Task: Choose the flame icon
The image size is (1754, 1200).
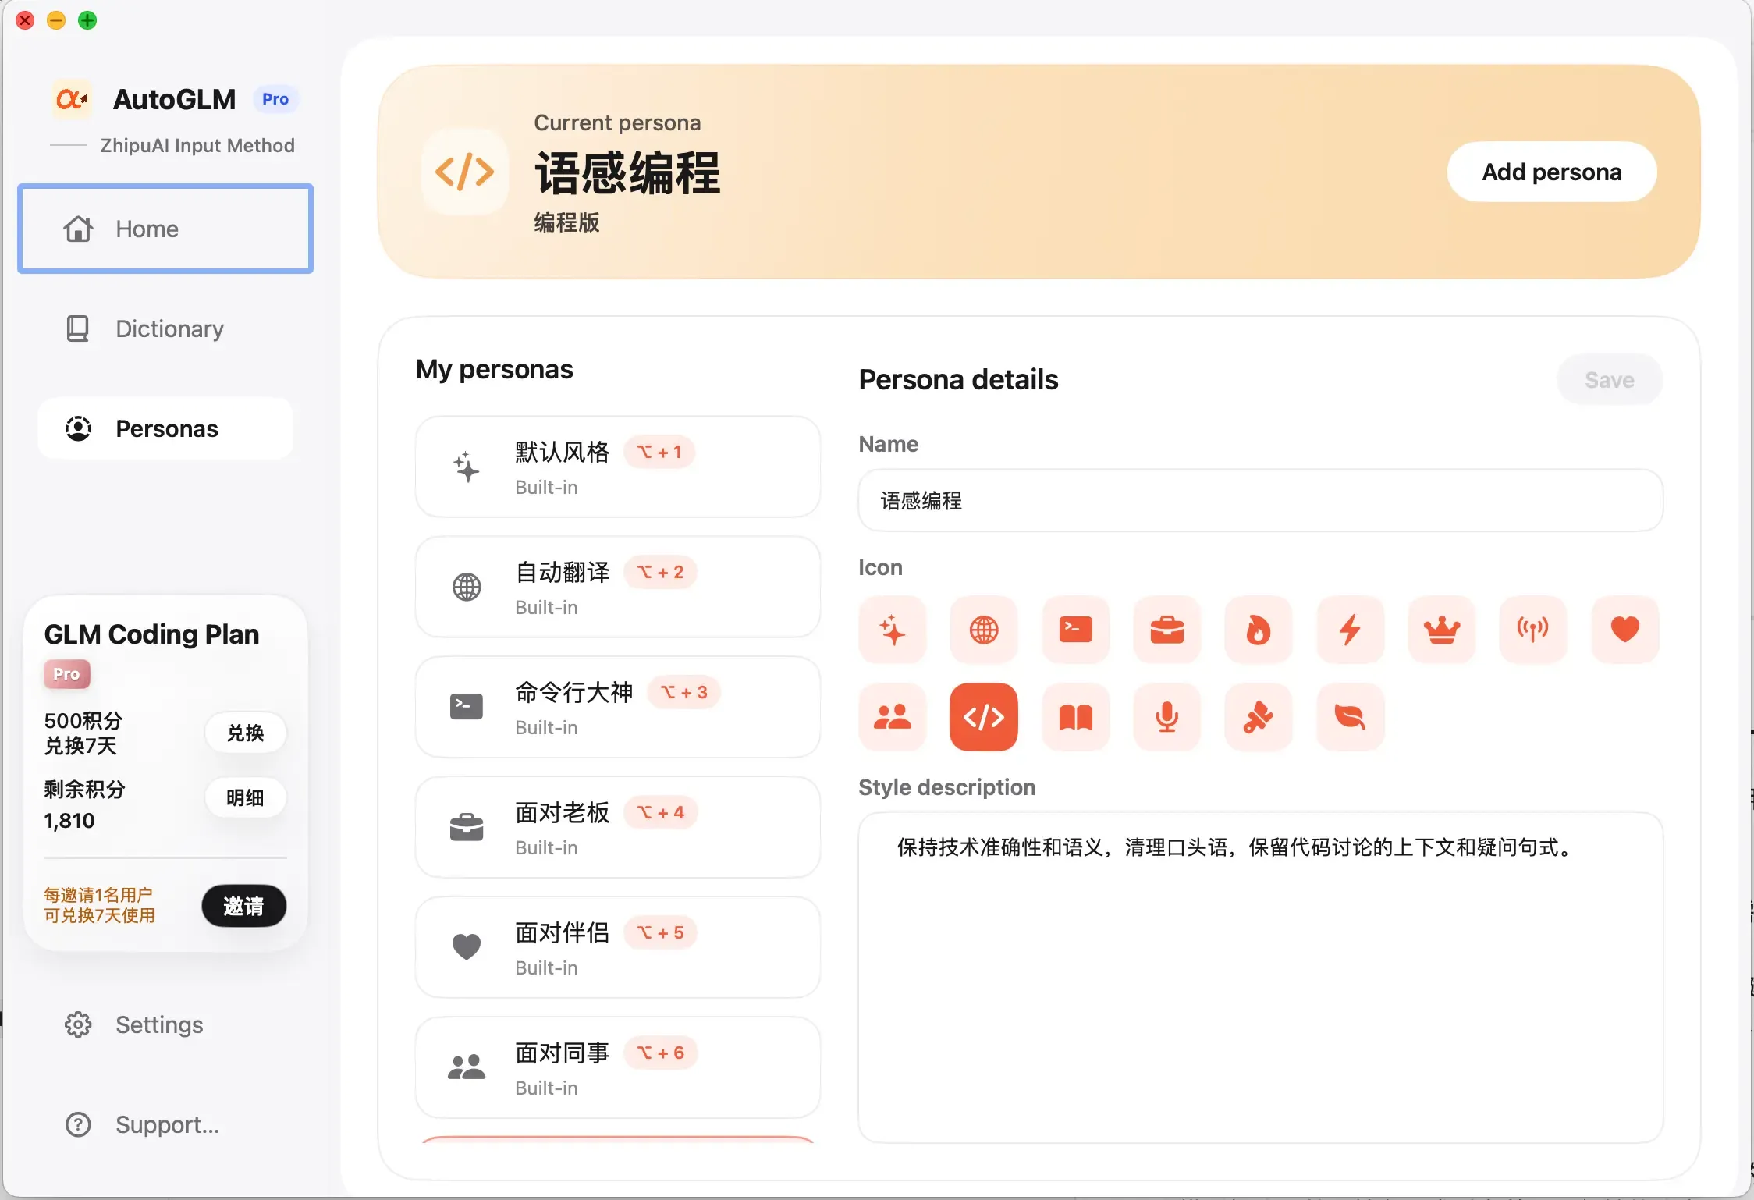Action: pyautogui.click(x=1259, y=630)
